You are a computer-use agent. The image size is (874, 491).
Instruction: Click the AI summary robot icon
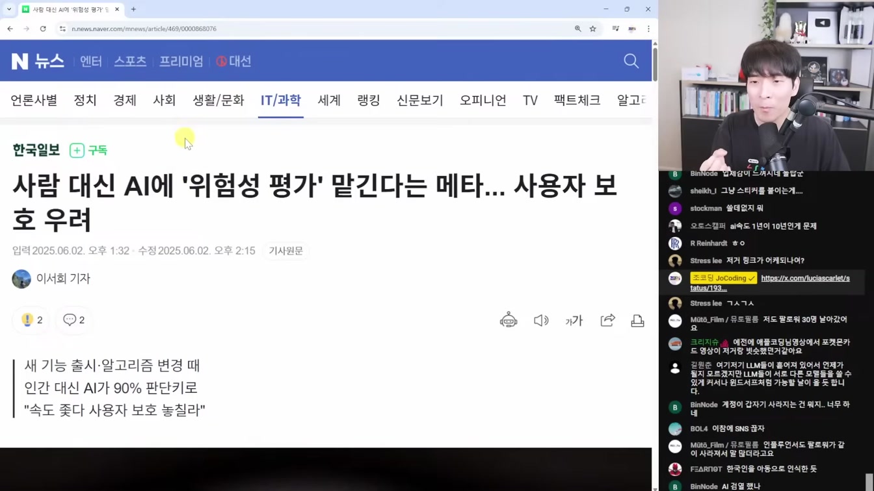click(509, 320)
